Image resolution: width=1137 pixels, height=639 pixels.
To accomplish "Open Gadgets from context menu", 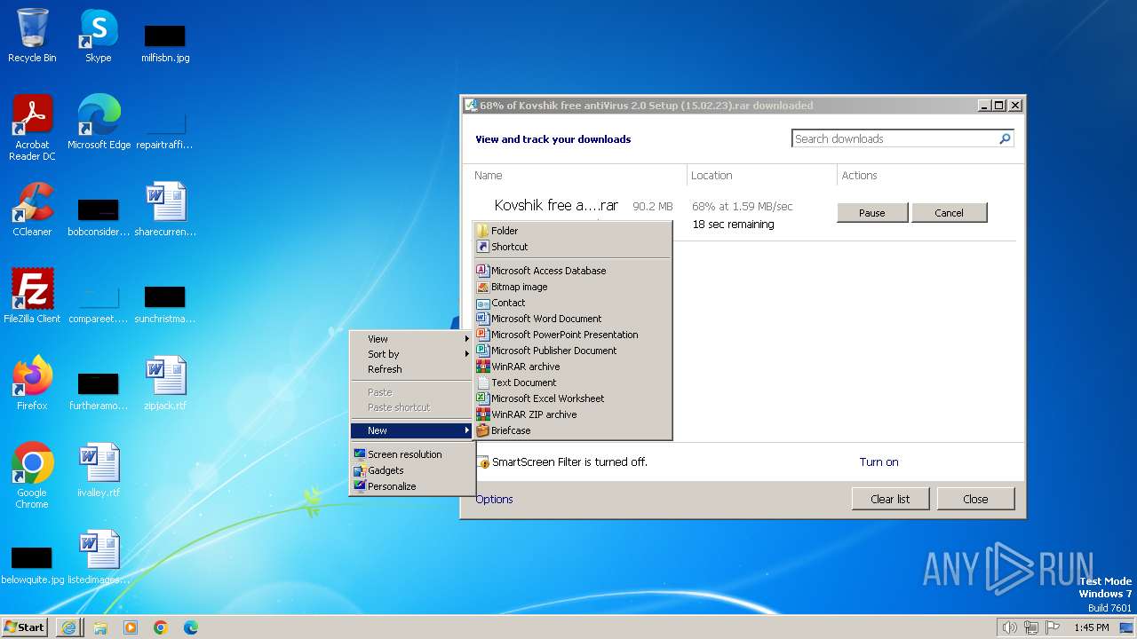I will (x=412, y=470).
